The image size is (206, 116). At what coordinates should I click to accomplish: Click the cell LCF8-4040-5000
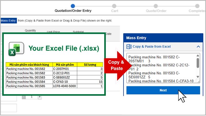[x=65, y=86]
